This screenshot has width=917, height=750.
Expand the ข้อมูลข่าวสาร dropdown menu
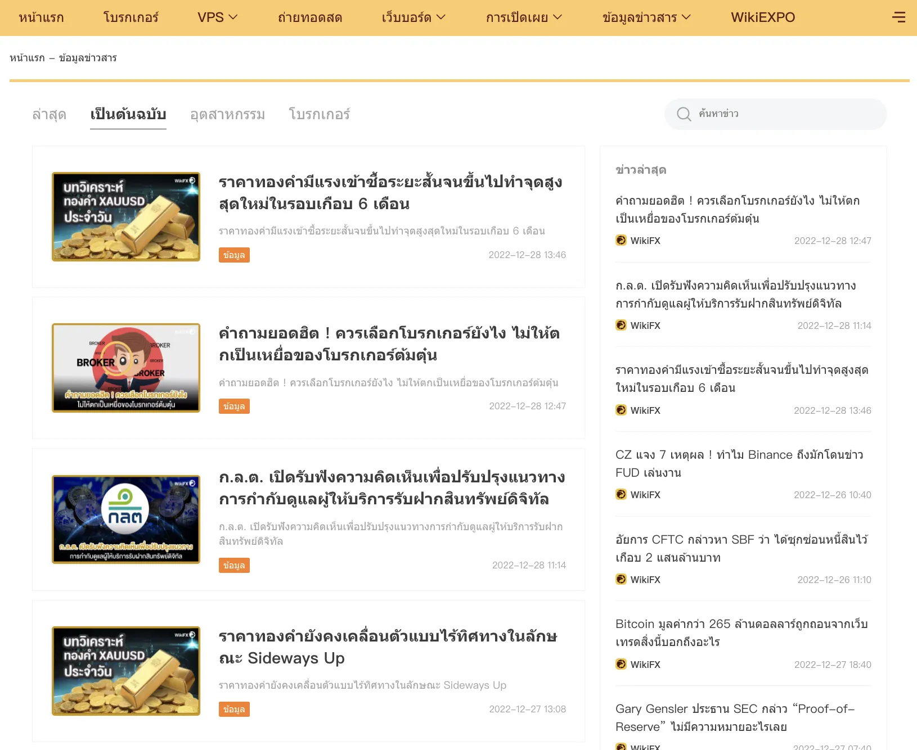[x=646, y=17]
